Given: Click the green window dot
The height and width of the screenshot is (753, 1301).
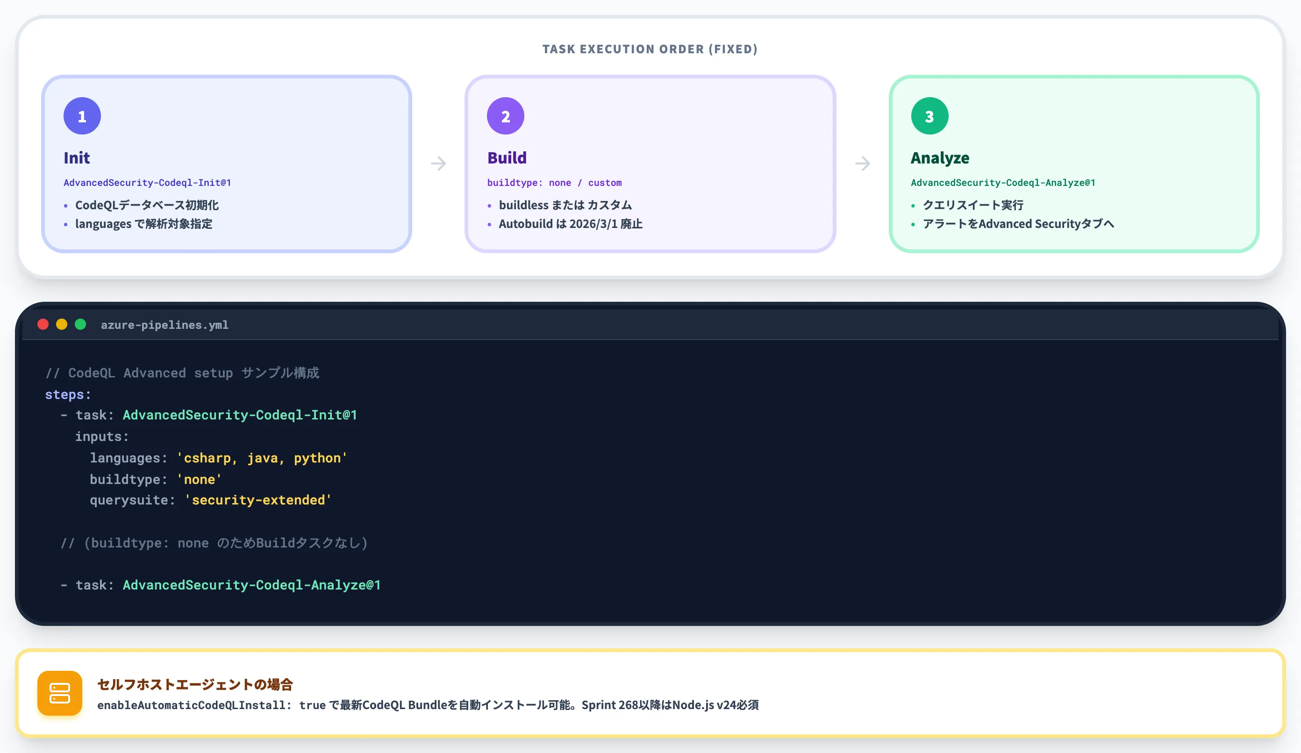Looking at the screenshot, I should point(80,324).
